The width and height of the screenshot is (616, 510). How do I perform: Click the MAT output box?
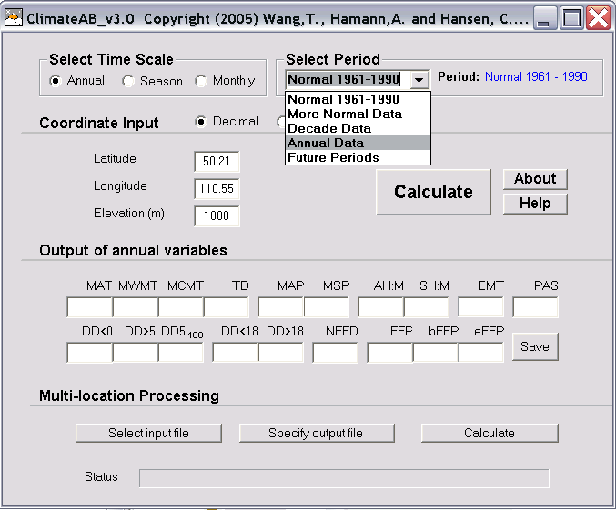point(89,307)
